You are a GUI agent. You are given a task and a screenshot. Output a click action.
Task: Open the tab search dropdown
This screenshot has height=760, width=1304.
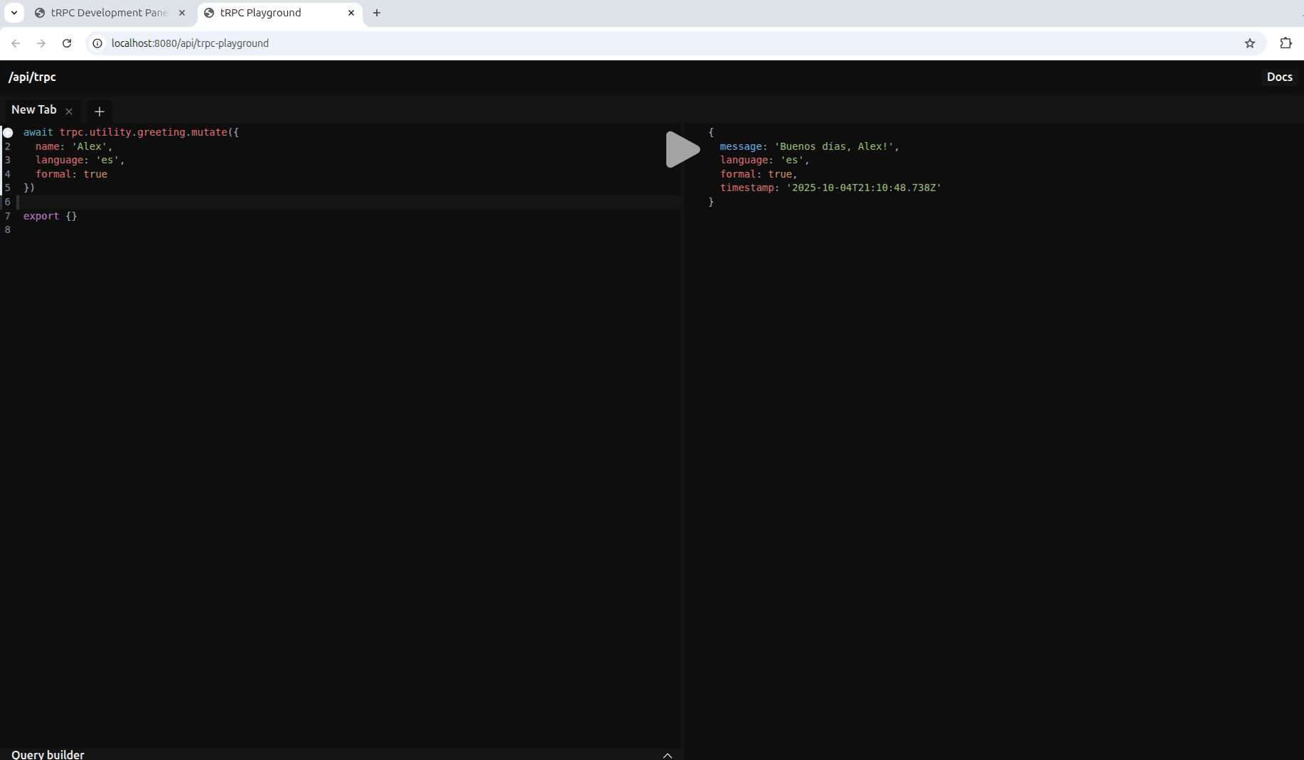coord(14,13)
